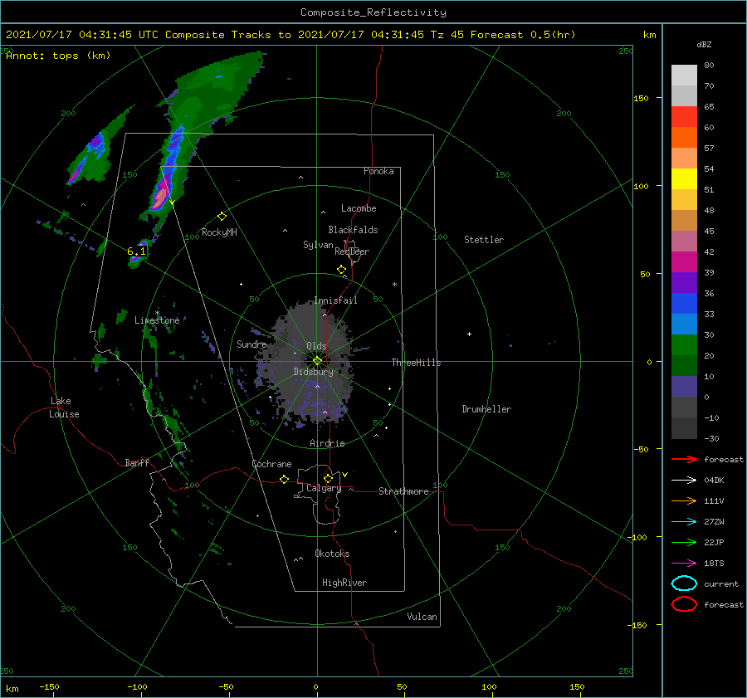Click the RockyMH label
This screenshot has height=698, width=747.
[x=219, y=232]
